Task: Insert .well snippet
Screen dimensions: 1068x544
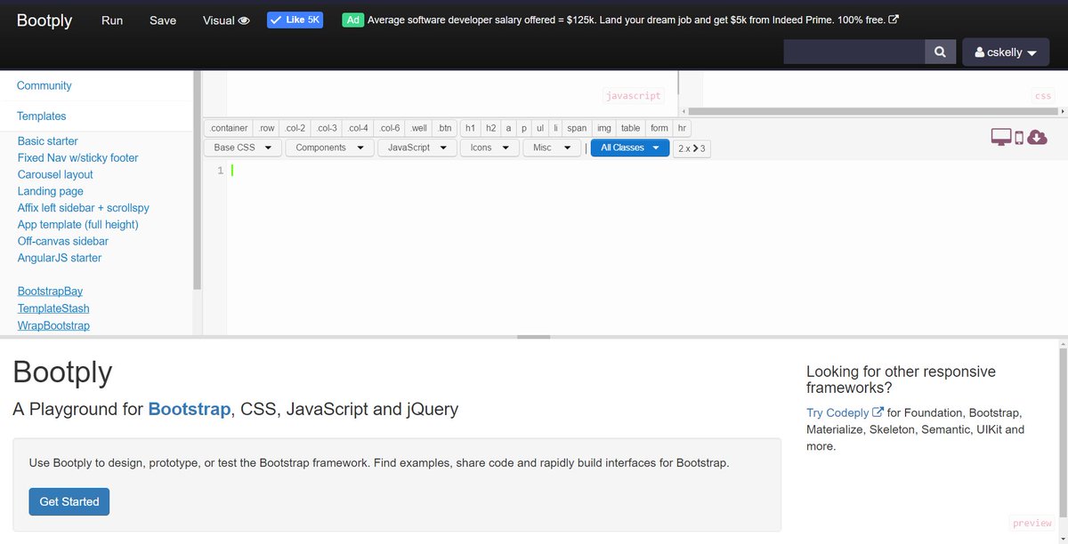Action: coord(418,128)
